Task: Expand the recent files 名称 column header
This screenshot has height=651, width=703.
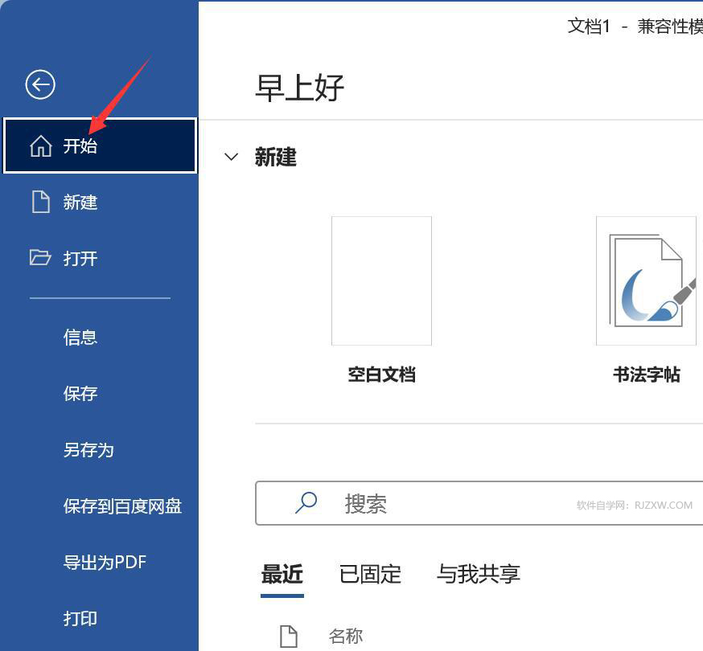Action: point(346,636)
